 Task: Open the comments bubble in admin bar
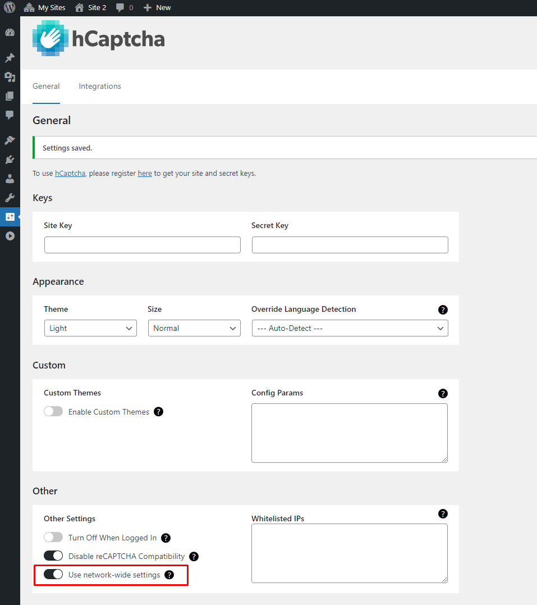point(125,8)
